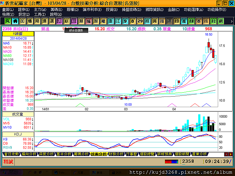Viewport: 235px width, 176px height.
Task: Open the 行事曆 calendar tab
Action: 131,154
